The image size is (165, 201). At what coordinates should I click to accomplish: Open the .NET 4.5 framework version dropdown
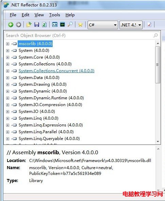(x=131, y=25)
